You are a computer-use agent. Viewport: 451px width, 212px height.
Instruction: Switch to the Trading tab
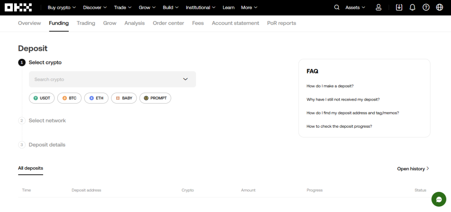pyautogui.click(x=86, y=23)
